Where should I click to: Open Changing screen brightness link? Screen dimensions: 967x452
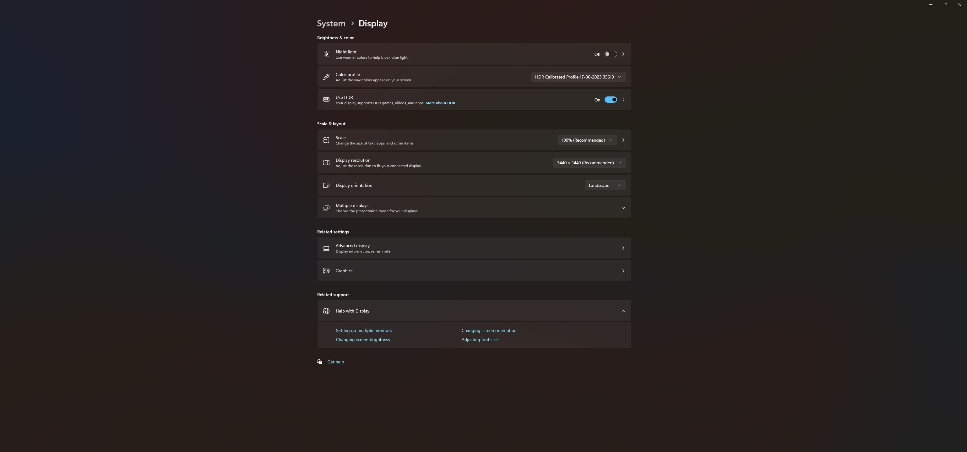coord(363,339)
